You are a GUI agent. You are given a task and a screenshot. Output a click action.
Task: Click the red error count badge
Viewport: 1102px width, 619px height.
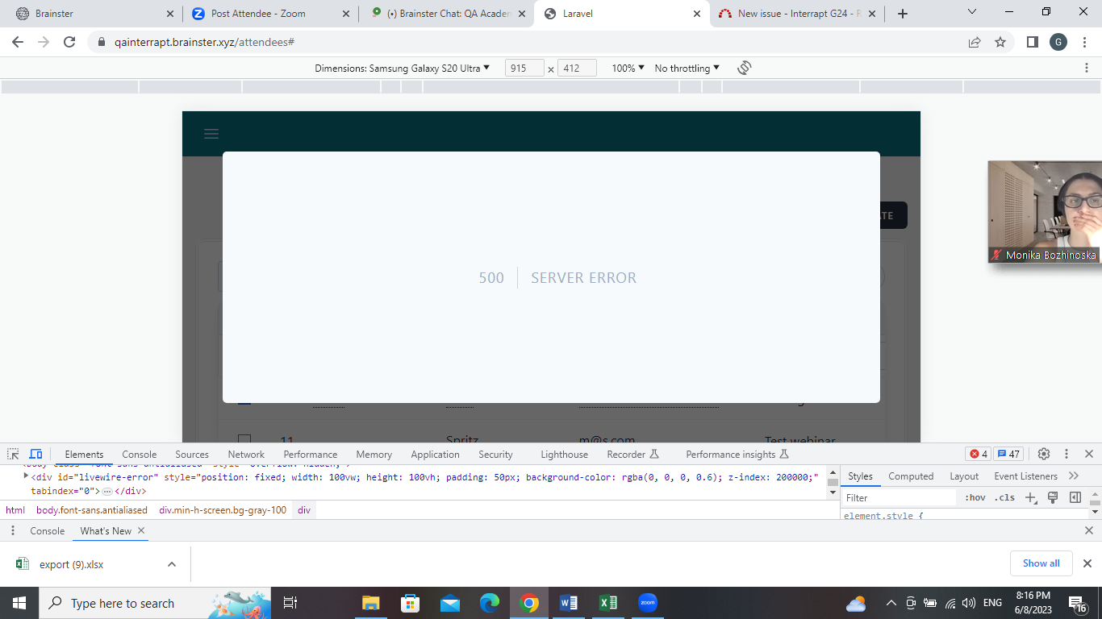click(x=978, y=454)
